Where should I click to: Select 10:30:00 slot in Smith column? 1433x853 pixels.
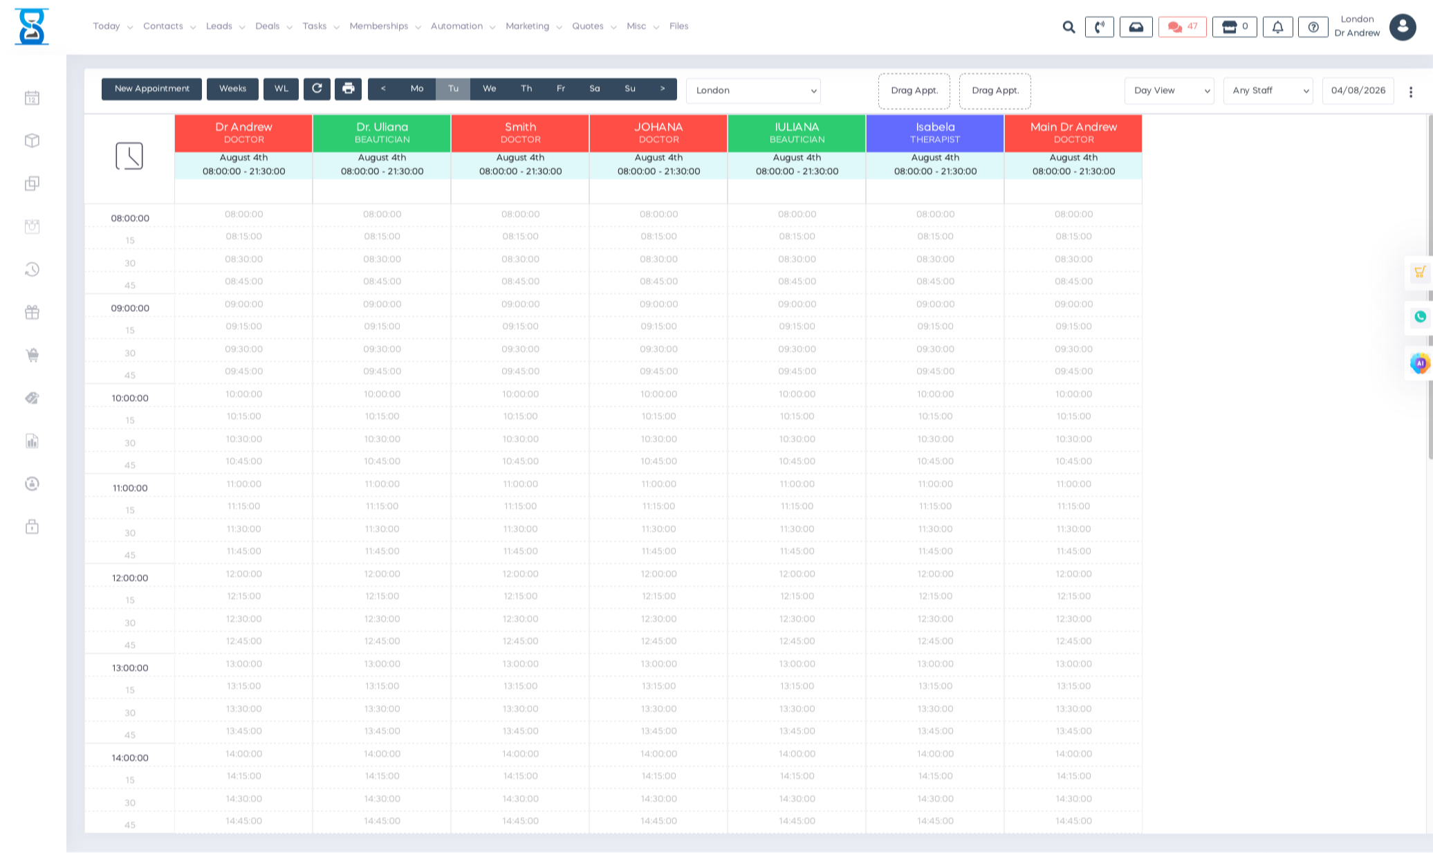[x=520, y=439]
